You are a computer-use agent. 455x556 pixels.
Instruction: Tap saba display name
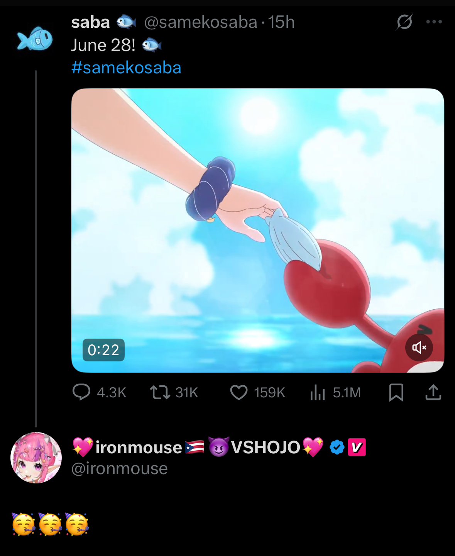click(x=91, y=22)
